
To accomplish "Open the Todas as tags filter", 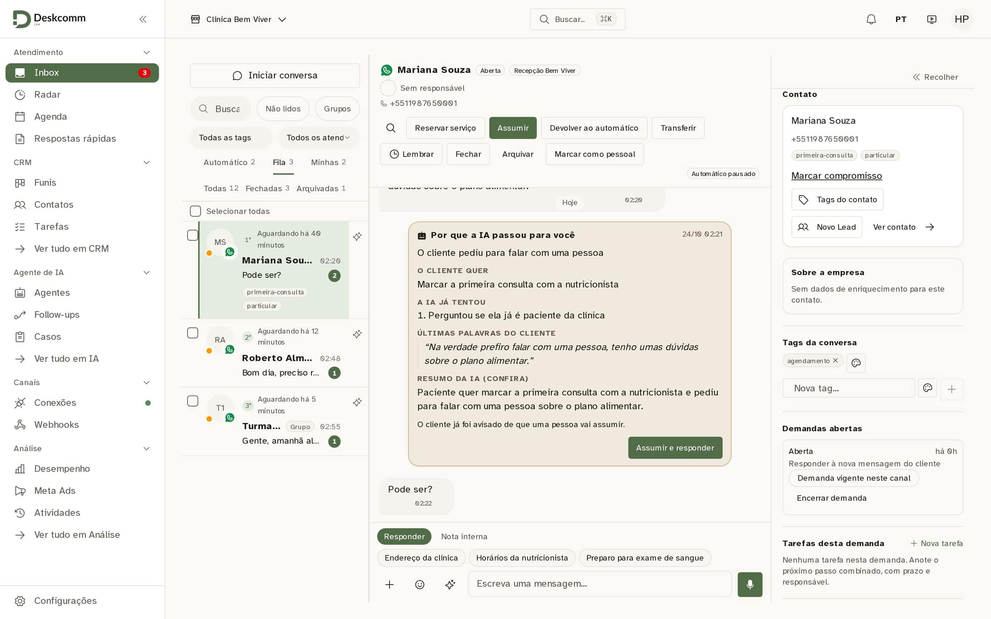I will tap(231, 138).
